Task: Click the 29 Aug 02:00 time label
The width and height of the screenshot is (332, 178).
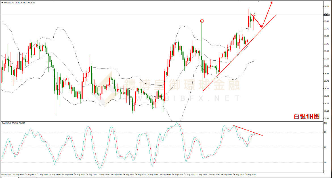Action: [250, 174]
